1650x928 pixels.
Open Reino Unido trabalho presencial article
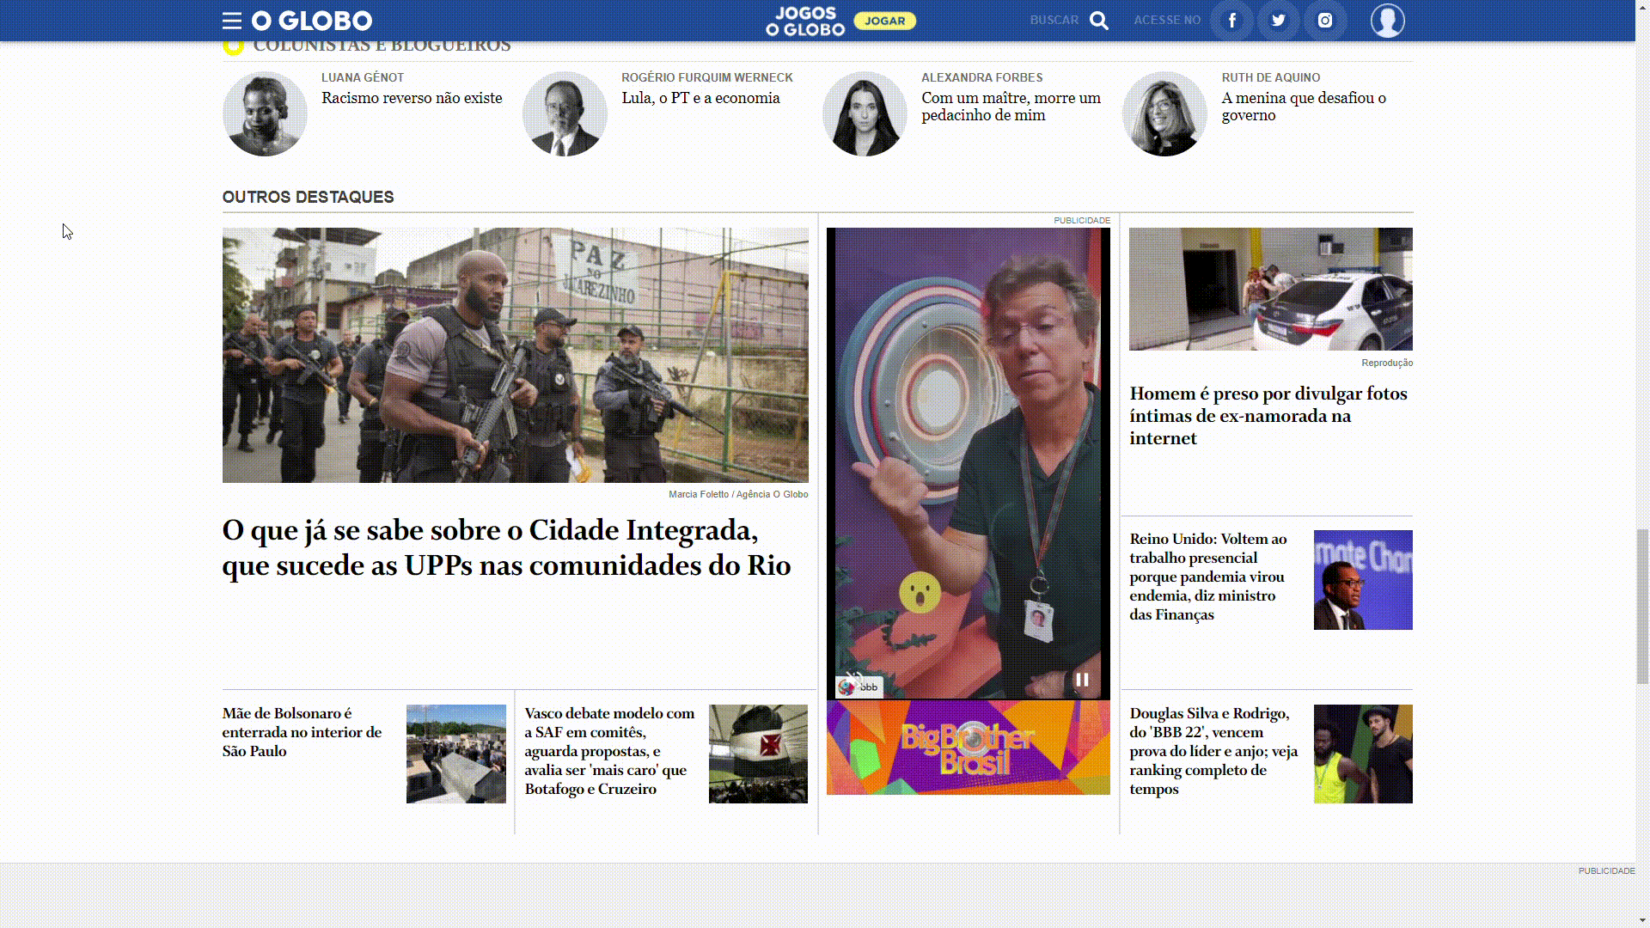click(x=1207, y=576)
